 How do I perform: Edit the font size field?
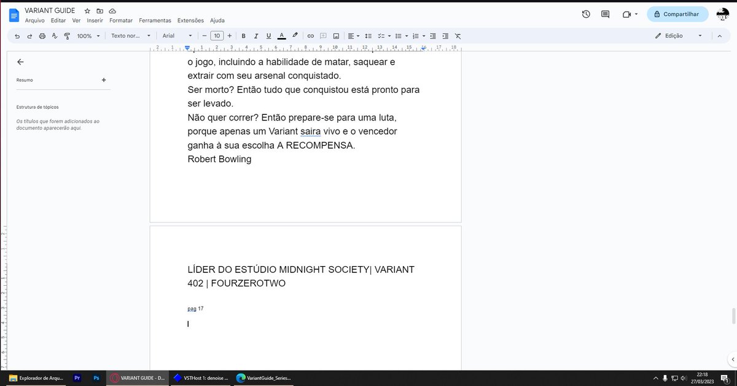coord(217,36)
